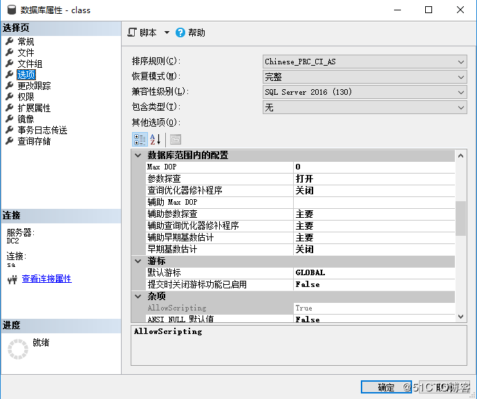Image resolution: width=477 pixels, height=399 pixels.
Task: Open the 恢复模式 recovery model dropdown
Action: [365, 77]
